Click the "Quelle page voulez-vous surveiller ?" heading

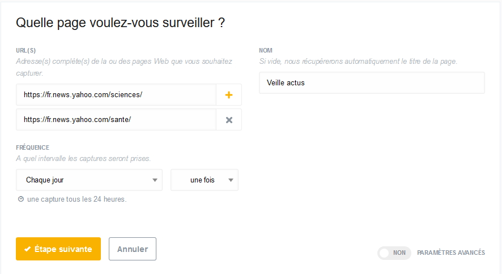pos(121,23)
